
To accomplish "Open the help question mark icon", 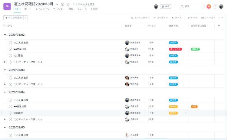I will (215, 6).
